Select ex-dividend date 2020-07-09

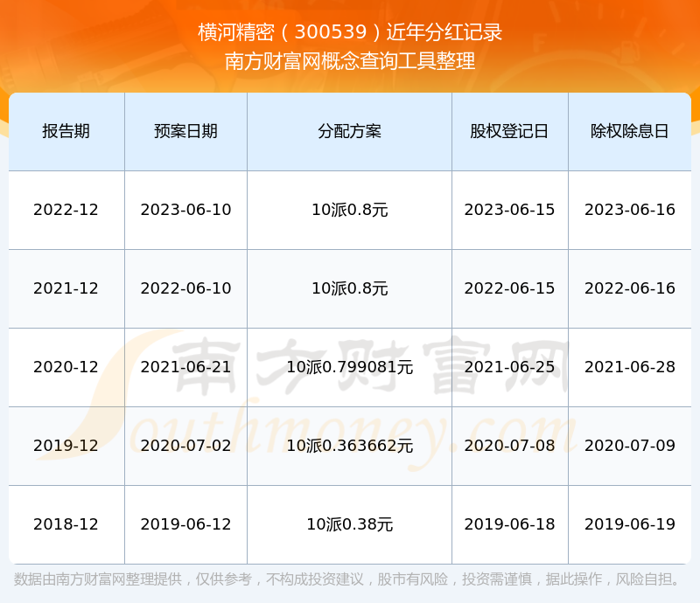tap(629, 445)
